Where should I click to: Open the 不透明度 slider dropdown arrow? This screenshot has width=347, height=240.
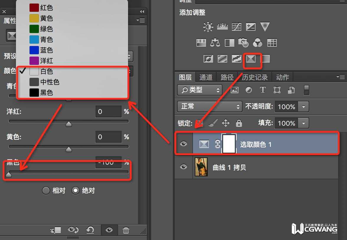pos(303,107)
